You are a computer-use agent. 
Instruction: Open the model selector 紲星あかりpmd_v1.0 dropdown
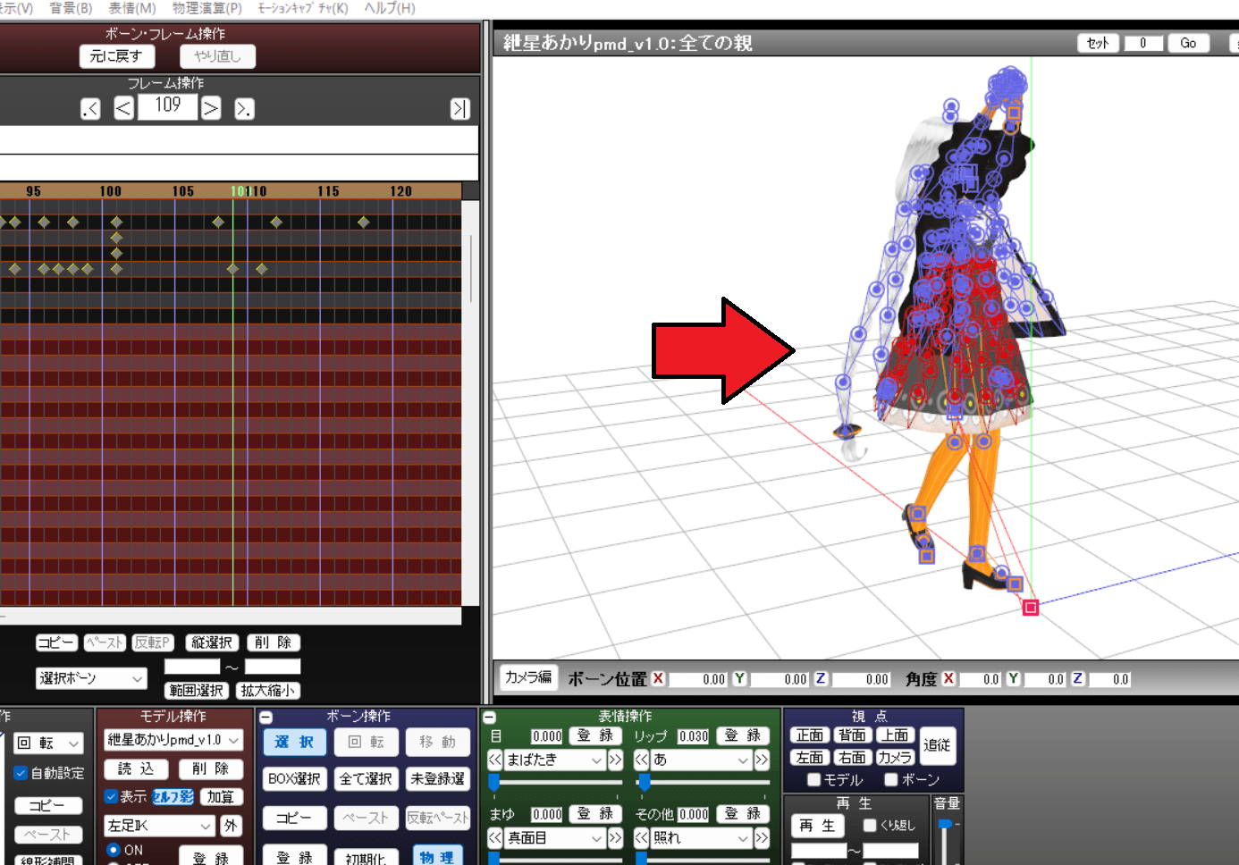coord(173,740)
